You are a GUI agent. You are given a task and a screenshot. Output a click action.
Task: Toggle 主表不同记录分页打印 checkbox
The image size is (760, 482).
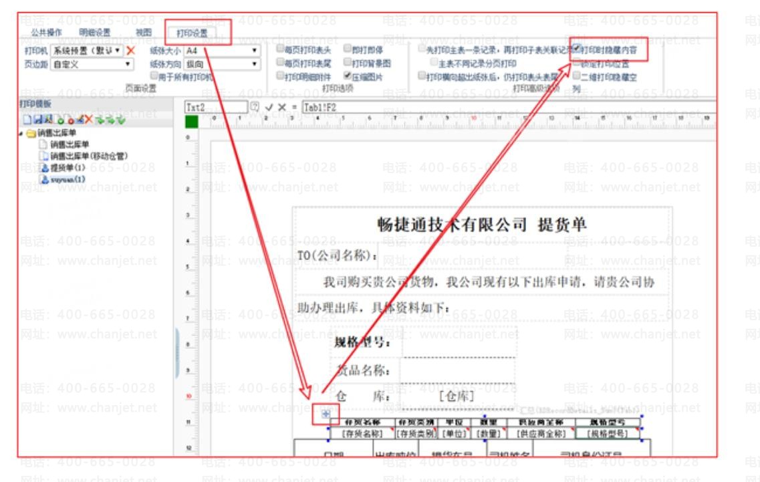point(434,62)
